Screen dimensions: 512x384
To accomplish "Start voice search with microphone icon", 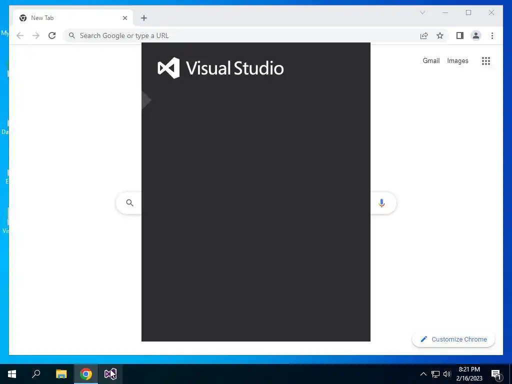I will point(381,203).
